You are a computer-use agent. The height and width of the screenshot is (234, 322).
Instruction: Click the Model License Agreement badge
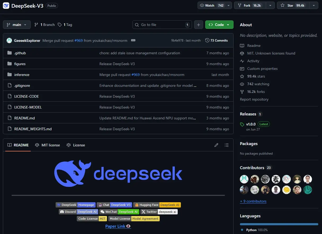134,219
